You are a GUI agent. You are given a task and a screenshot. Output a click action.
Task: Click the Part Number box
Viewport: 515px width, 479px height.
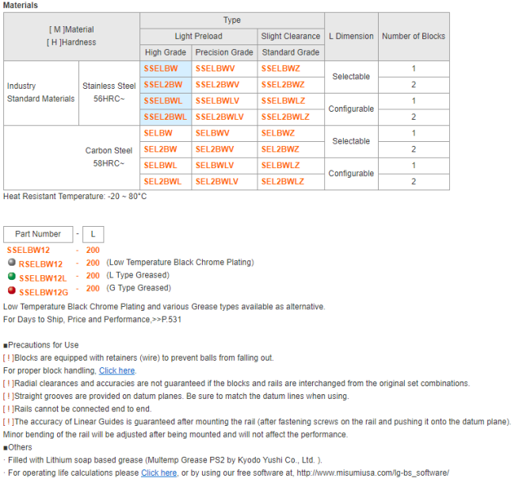tap(37, 234)
